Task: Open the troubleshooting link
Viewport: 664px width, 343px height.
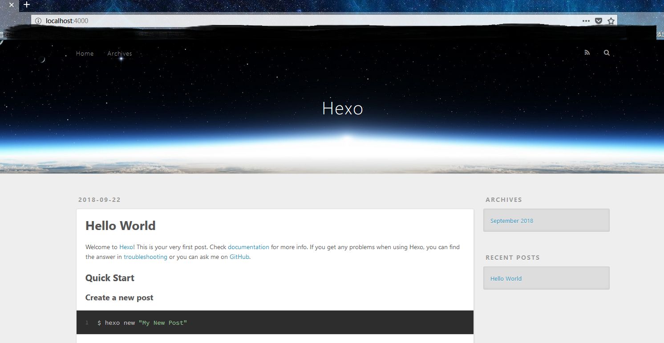Action: click(146, 257)
